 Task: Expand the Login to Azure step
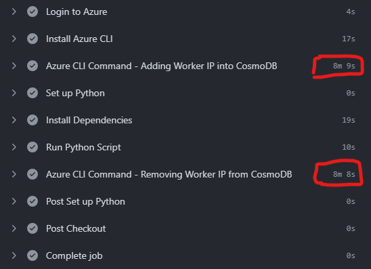14,12
